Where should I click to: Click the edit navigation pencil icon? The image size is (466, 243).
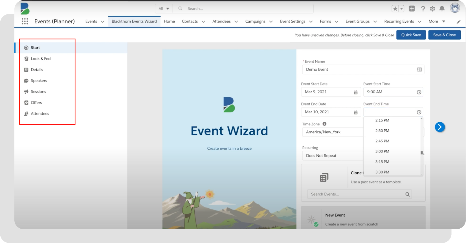click(x=458, y=21)
